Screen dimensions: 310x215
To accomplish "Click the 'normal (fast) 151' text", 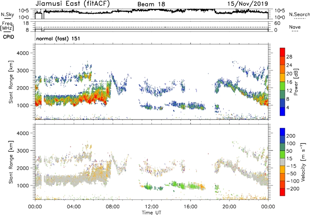I will 58,38.
